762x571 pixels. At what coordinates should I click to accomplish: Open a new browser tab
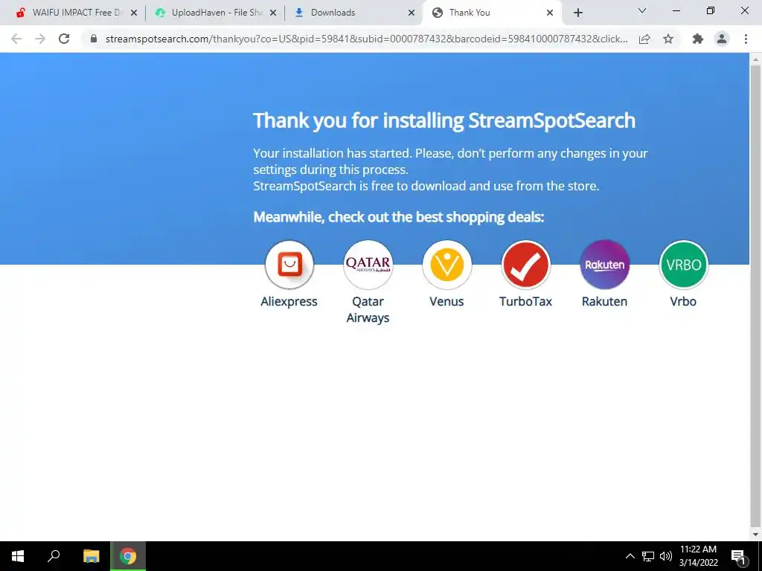click(x=577, y=13)
